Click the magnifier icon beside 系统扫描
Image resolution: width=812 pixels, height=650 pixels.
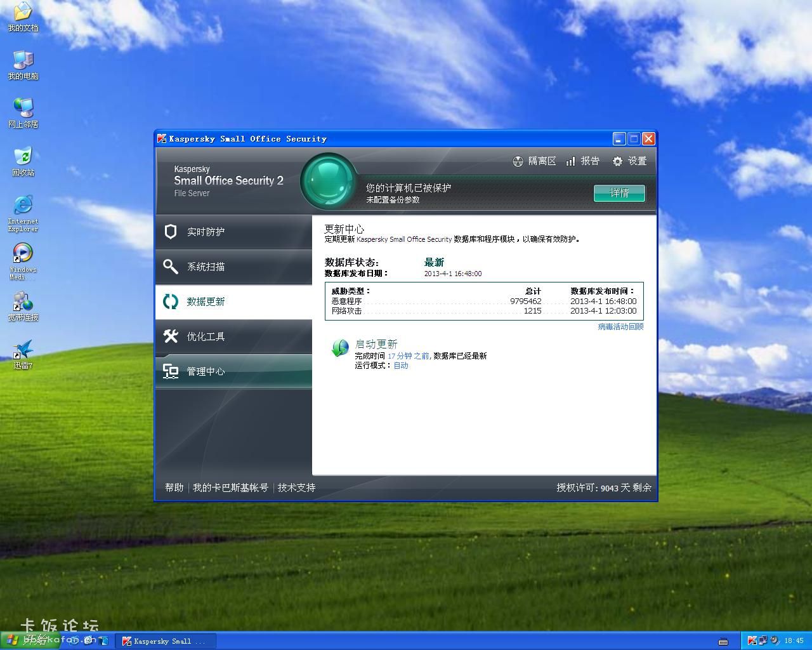click(x=170, y=267)
